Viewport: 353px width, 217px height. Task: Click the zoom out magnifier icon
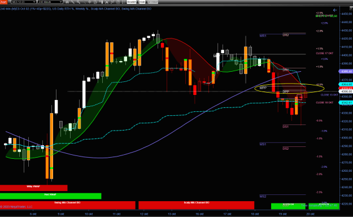pos(84,2)
